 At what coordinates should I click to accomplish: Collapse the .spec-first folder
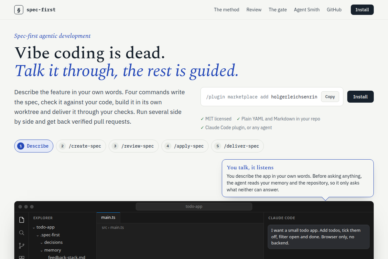coord(48,235)
